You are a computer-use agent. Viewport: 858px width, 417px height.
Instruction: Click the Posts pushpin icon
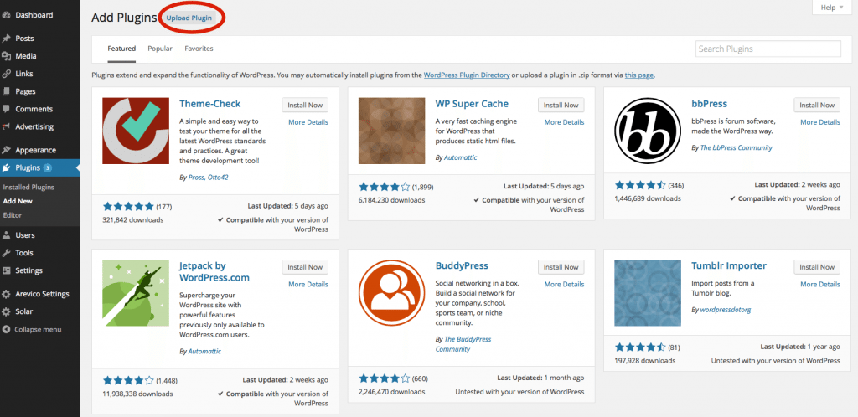pyautogui.click(x=7, y=39)
